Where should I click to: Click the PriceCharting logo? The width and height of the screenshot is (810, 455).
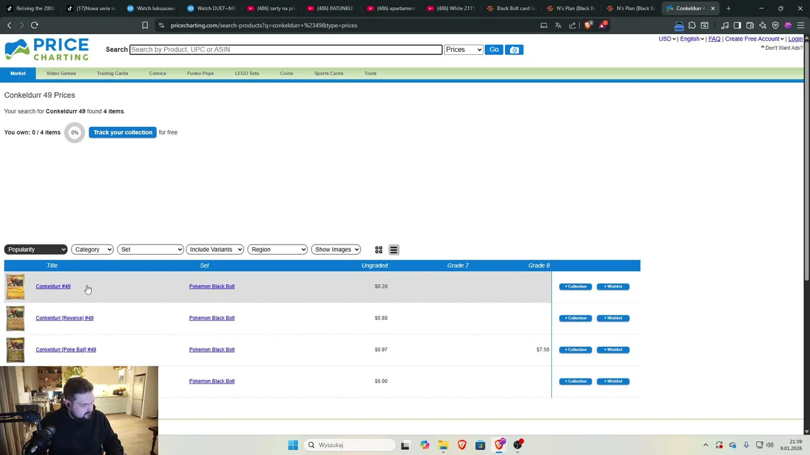click(x=47, y=49)
